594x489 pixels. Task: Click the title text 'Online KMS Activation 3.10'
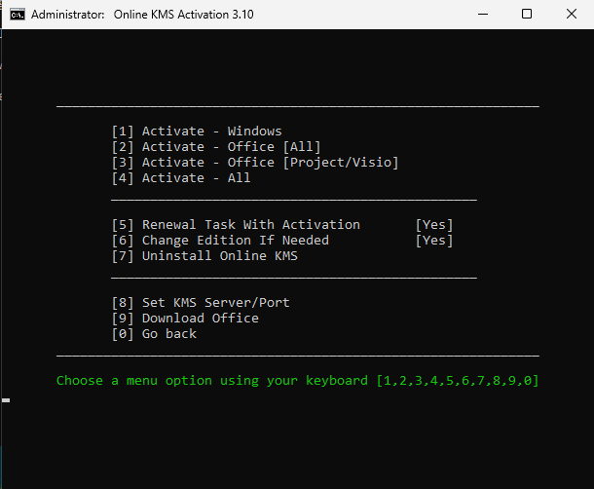tap(183, 15)
